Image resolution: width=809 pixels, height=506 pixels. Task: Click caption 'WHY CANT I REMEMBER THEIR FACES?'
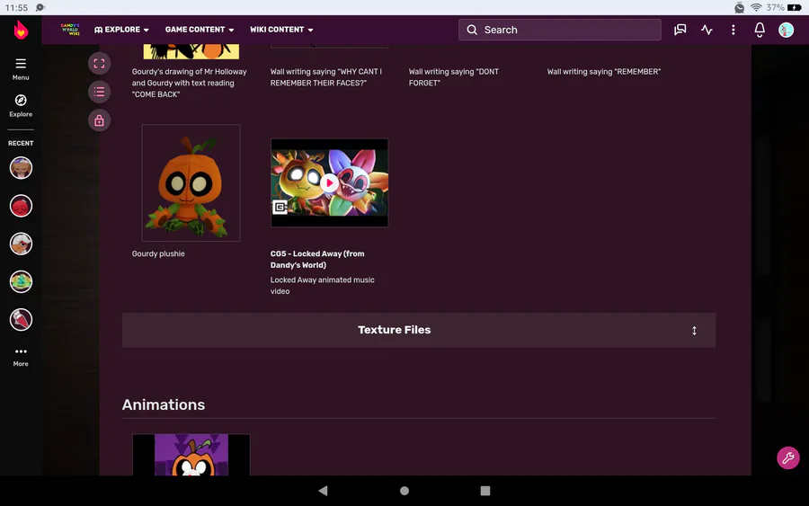point(326,77)
